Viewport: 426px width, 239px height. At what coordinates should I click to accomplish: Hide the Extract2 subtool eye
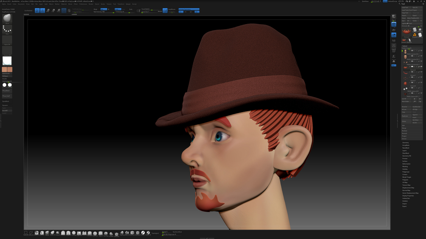[421, 66]
